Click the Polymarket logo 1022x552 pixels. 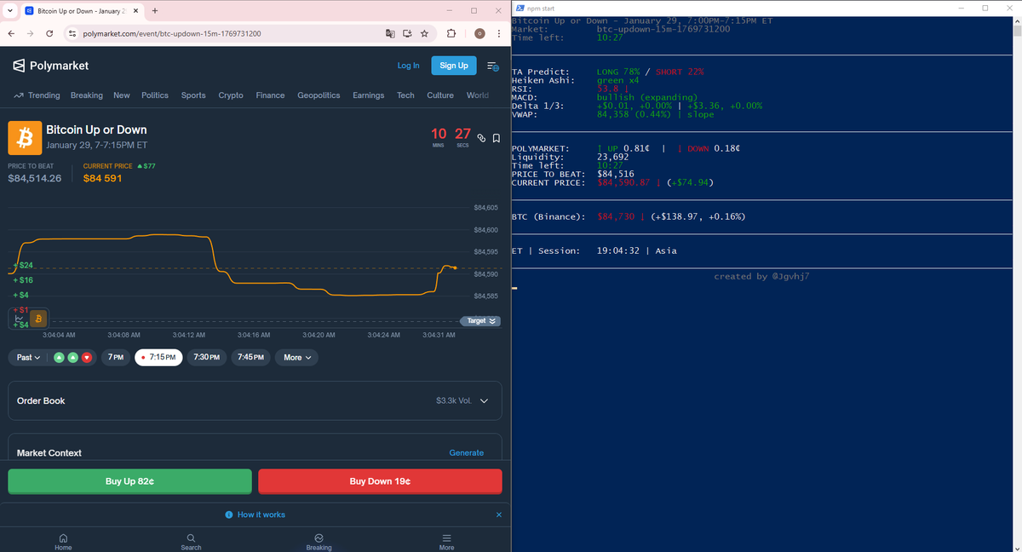tap(51, 66)
